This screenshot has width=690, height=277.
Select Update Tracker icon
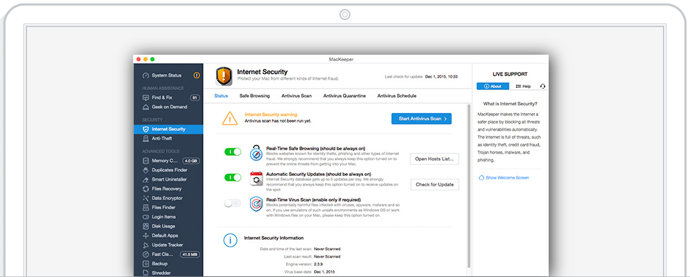click(145, 245)
